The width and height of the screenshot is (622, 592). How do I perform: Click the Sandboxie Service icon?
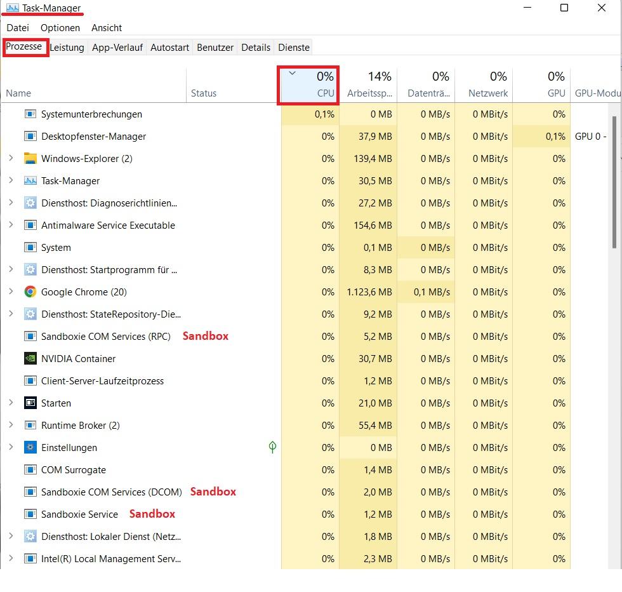pyautogui.click(x=30, y=515)
